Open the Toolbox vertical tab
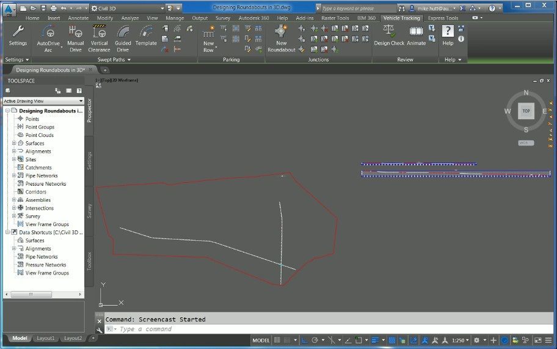 89,261
